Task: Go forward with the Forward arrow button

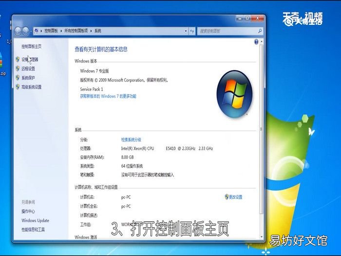Action: point(26,31)
